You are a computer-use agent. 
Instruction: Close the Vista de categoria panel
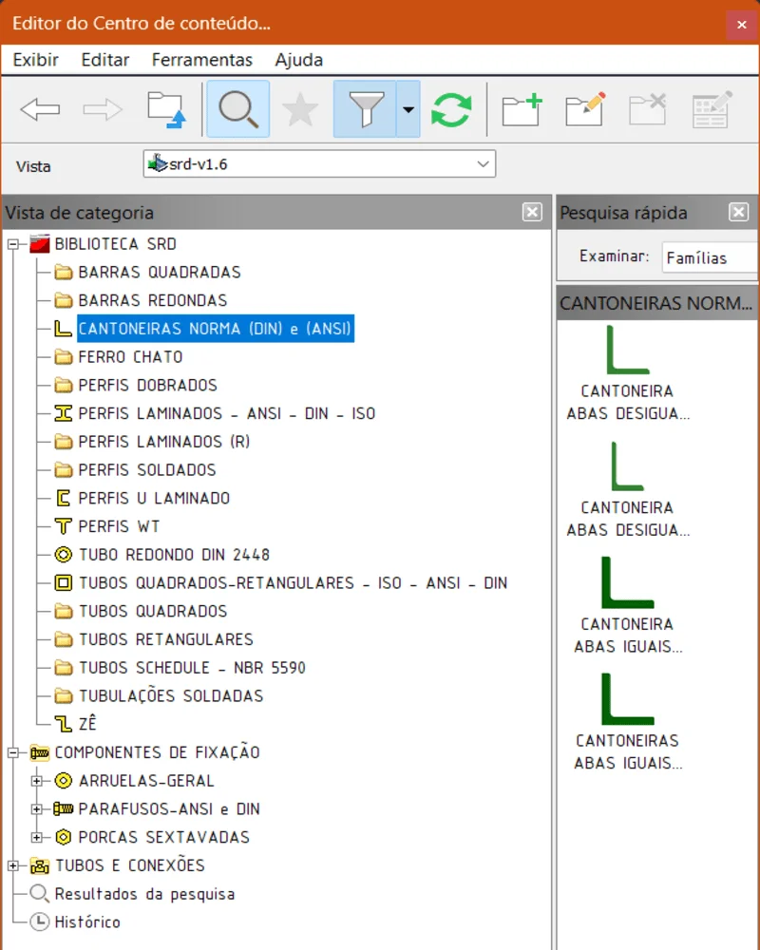pos(532,213)
